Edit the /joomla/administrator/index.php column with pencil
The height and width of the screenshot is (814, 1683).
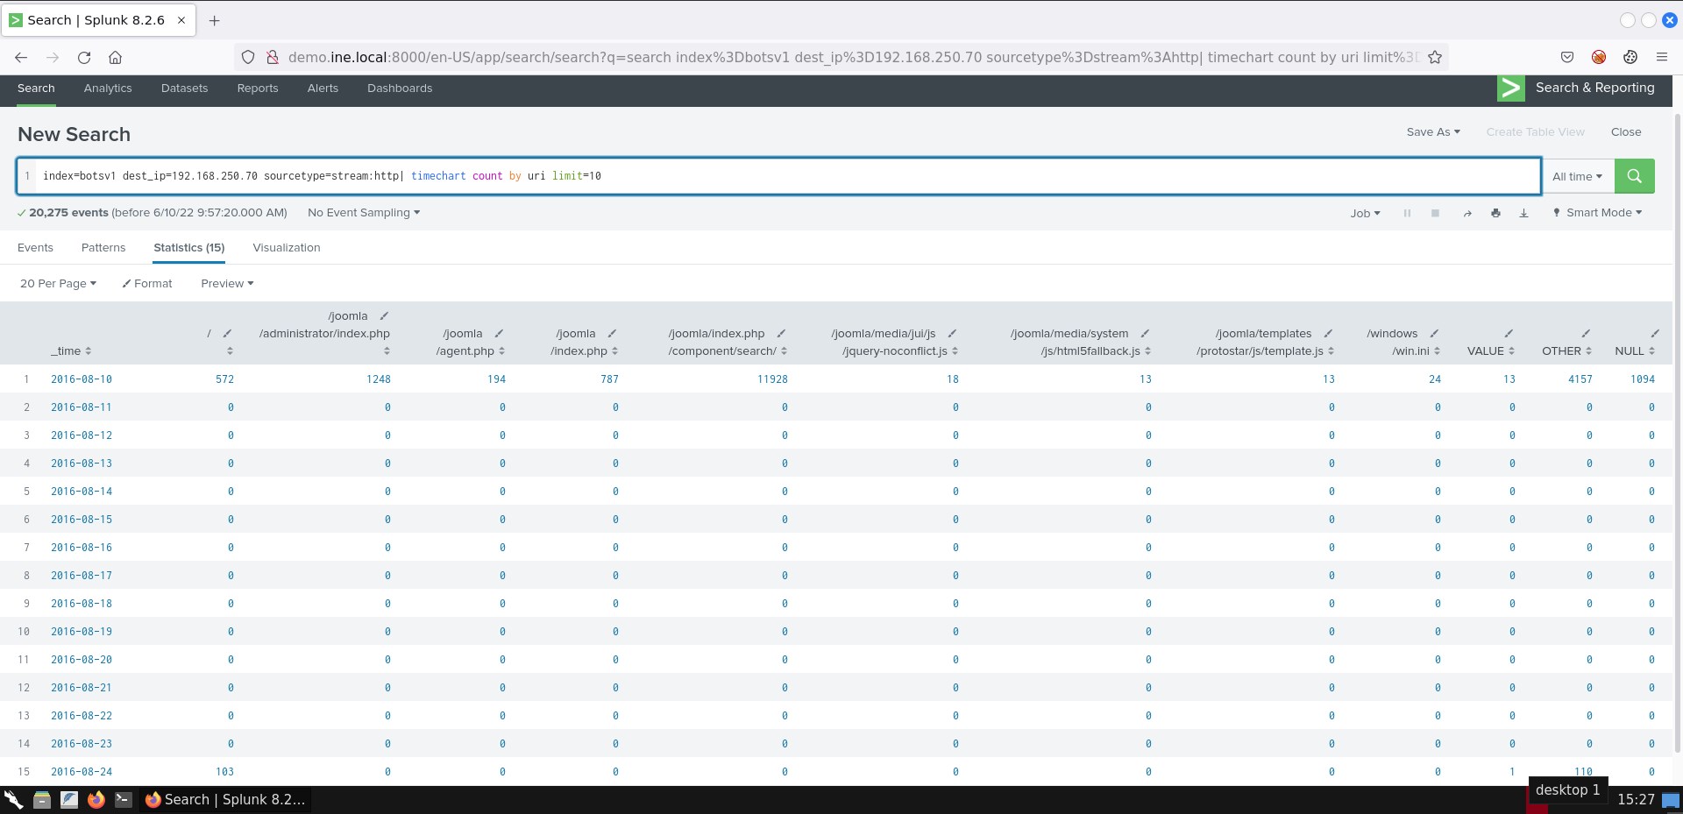coord(384,316)
